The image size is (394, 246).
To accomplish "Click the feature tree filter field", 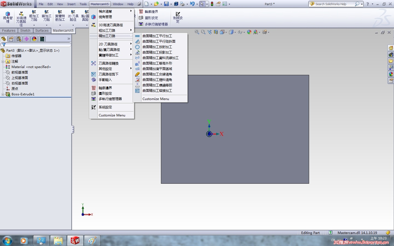I will 36,45.
